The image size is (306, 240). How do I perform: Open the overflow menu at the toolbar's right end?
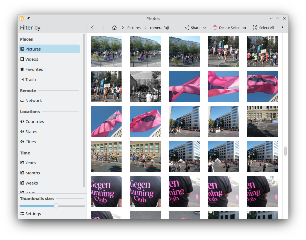point(283,28)
